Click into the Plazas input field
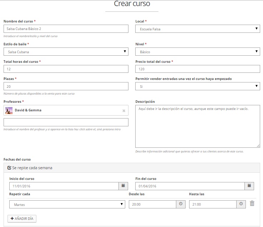The height and width of the screenshot is (227, 263). click(66, 86)
